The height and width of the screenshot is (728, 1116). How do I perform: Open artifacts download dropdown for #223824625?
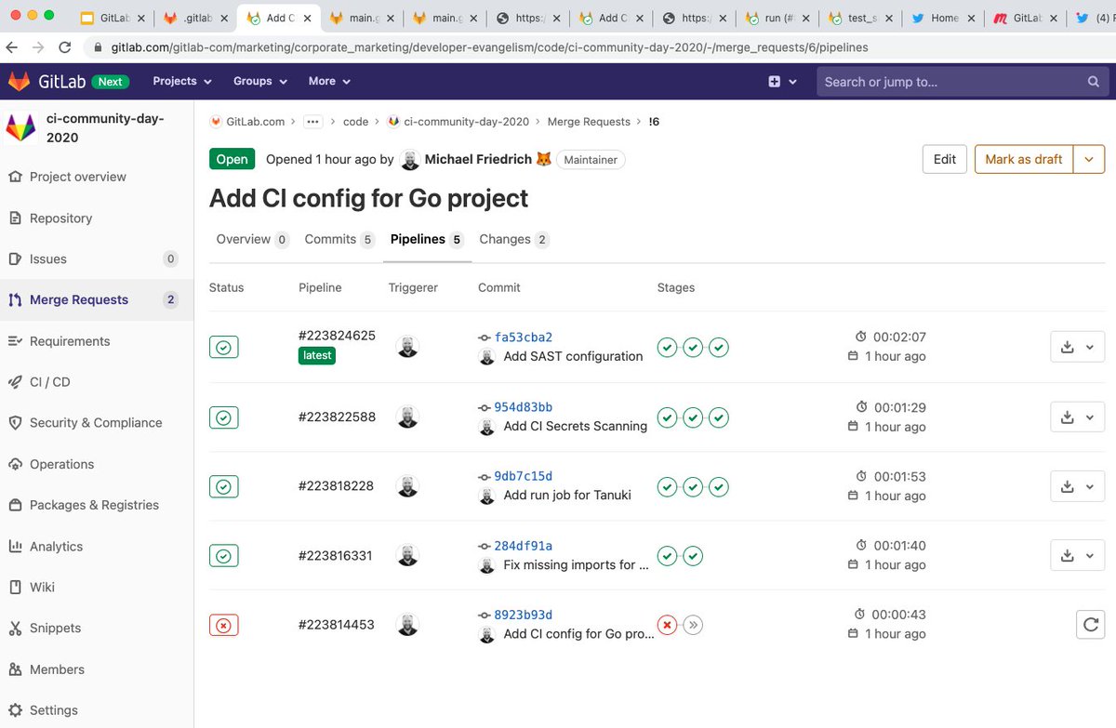click(1077, 347)
